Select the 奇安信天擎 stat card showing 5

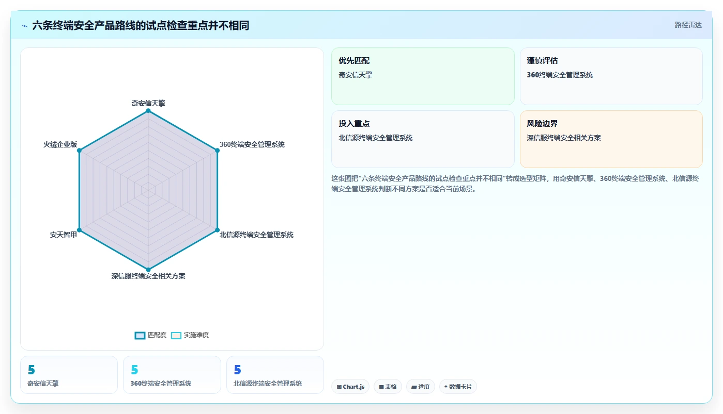click(69, 375)
